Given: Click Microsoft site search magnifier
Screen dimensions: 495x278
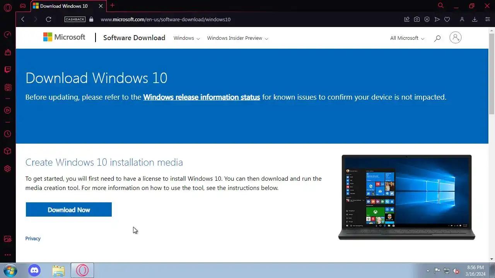Looking at the screenshot, I should (x=437, y=38).
